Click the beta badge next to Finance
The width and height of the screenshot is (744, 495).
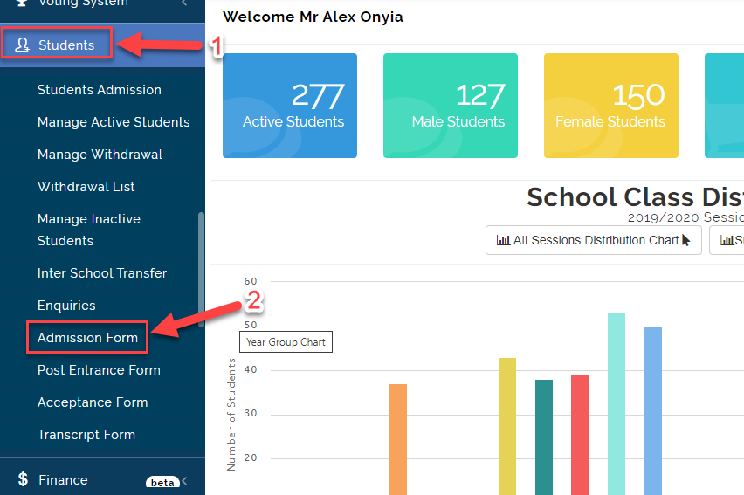[x=162, y=482]
